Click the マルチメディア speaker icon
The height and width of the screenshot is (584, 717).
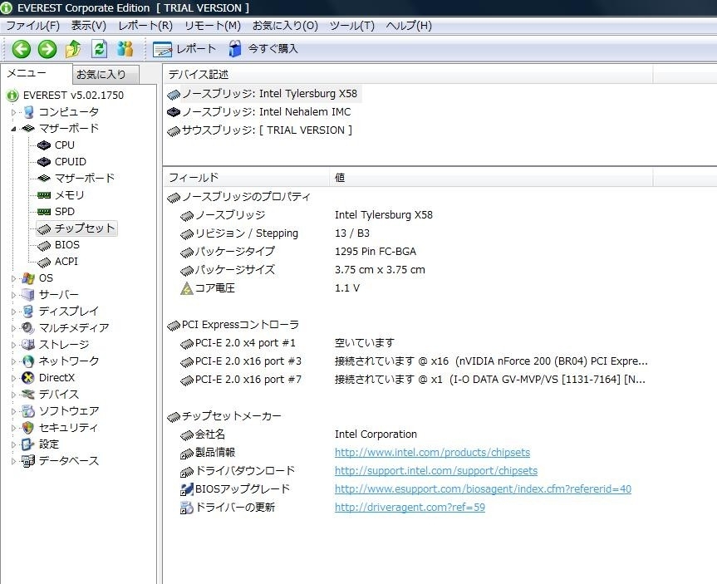click(28, 328)
